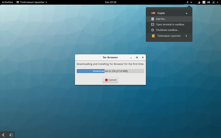The height and width of the screenshot is (138, 221).
Task: Click the battery status icon
Action: [x=214, y=2]
